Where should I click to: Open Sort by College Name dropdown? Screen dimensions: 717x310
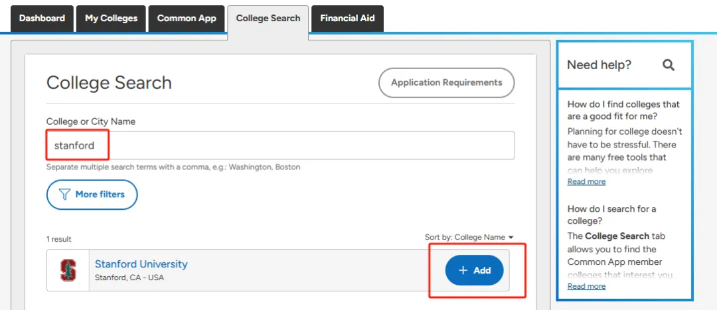[x=469, y=238]
